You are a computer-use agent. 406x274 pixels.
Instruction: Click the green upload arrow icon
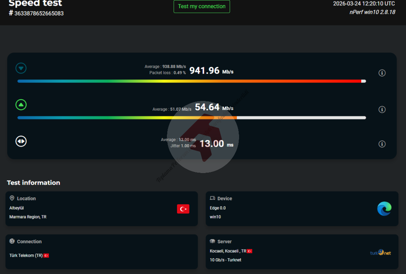pos(21,105)
